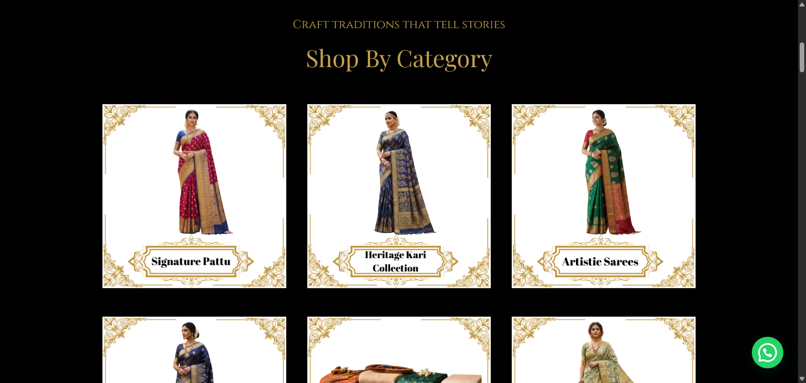Image resolution: width=806 pixels, height=383 pixels.
Task: Open WhatsApp chat floating icon
Action: pyautogui.click(x=767, y=352)
